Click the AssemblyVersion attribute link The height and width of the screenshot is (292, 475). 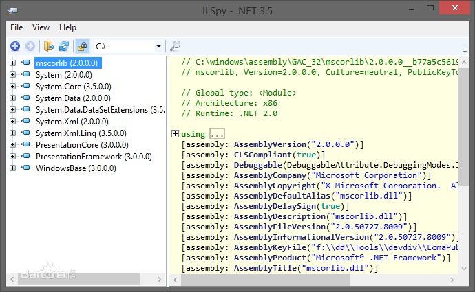tap(270, 144)
